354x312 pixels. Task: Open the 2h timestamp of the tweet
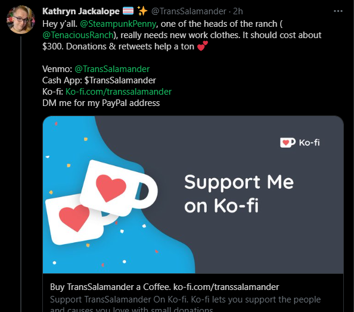[238, 11]
